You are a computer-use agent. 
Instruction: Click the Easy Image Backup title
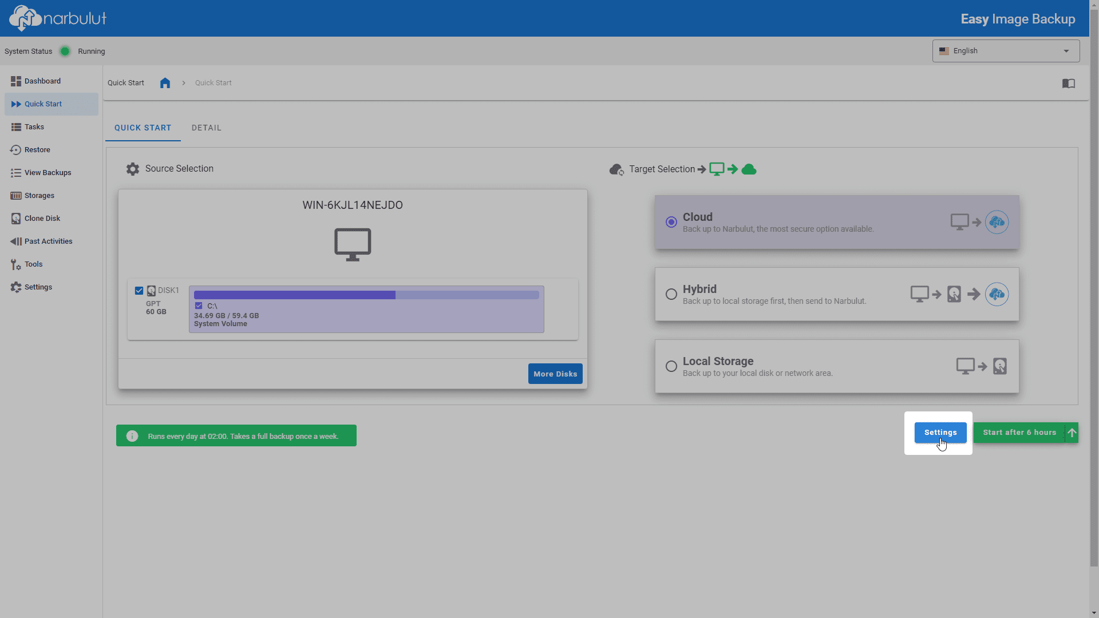click(1018, 19)
